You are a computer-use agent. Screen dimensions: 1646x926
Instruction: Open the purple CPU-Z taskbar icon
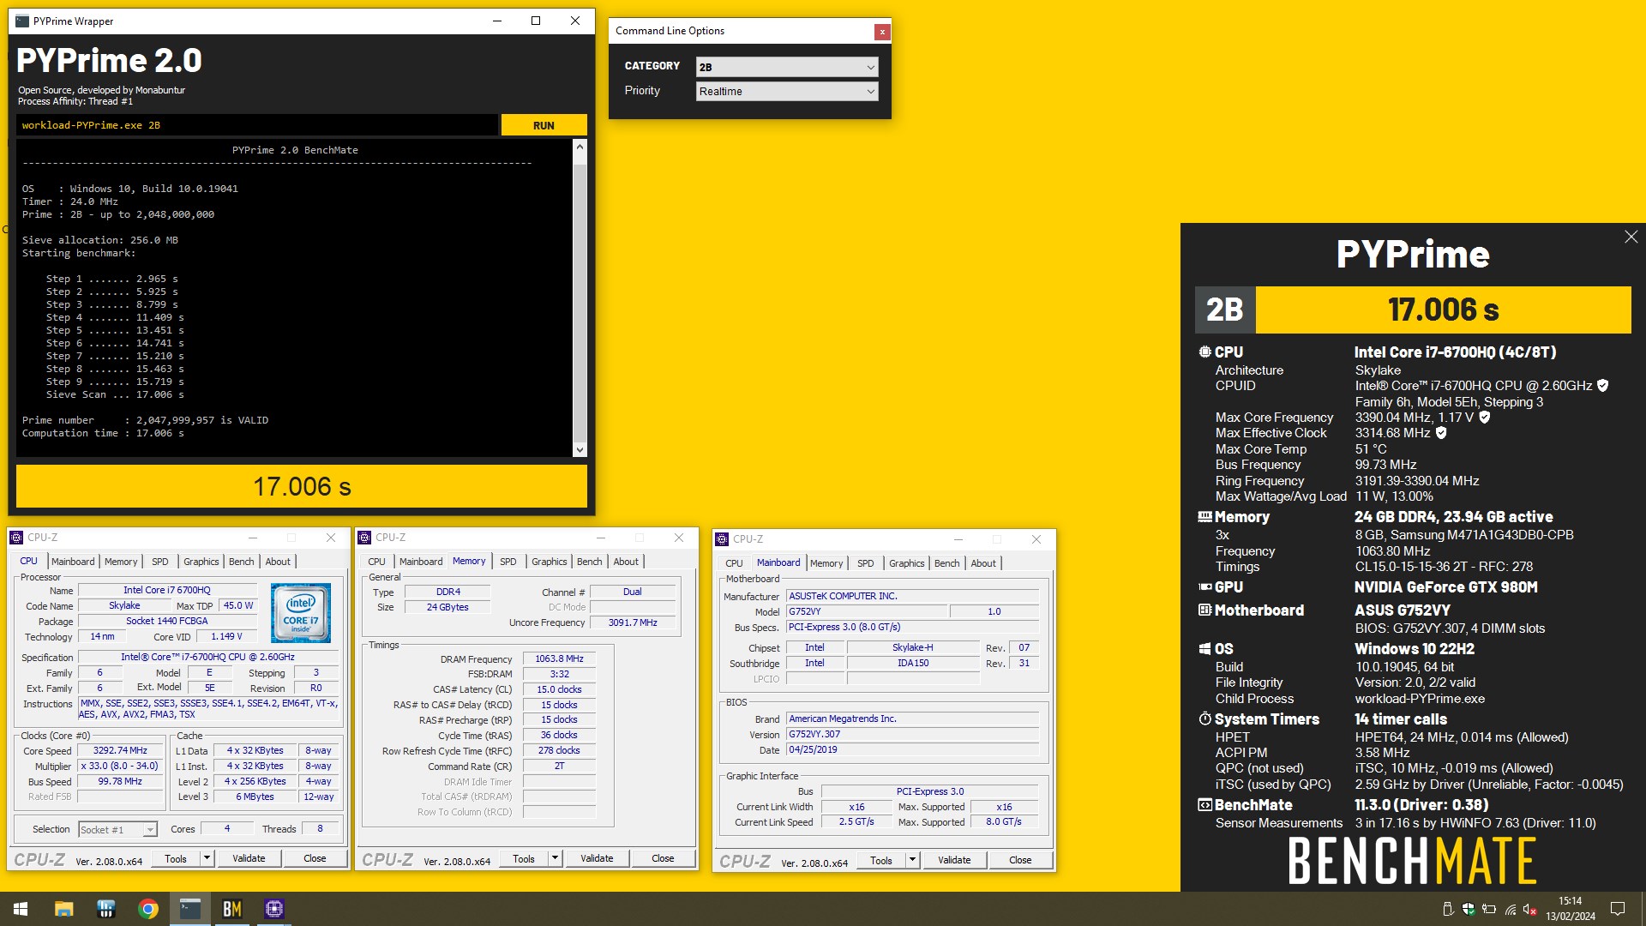[x=273, y=909]
